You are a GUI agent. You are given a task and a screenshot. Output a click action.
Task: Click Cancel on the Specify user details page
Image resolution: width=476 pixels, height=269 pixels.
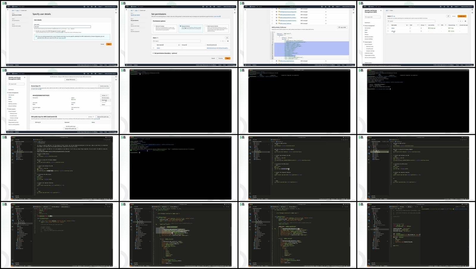pyautogui.click(x=102, y=44)
